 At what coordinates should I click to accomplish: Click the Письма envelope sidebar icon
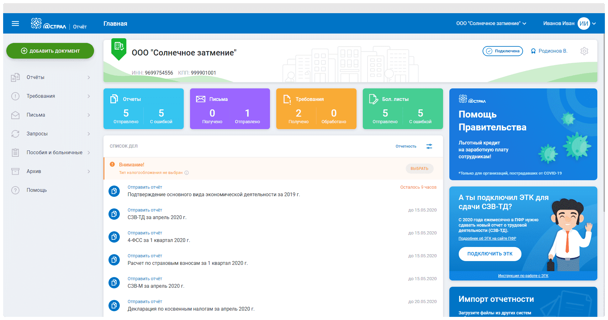click(x=15, y=115)
